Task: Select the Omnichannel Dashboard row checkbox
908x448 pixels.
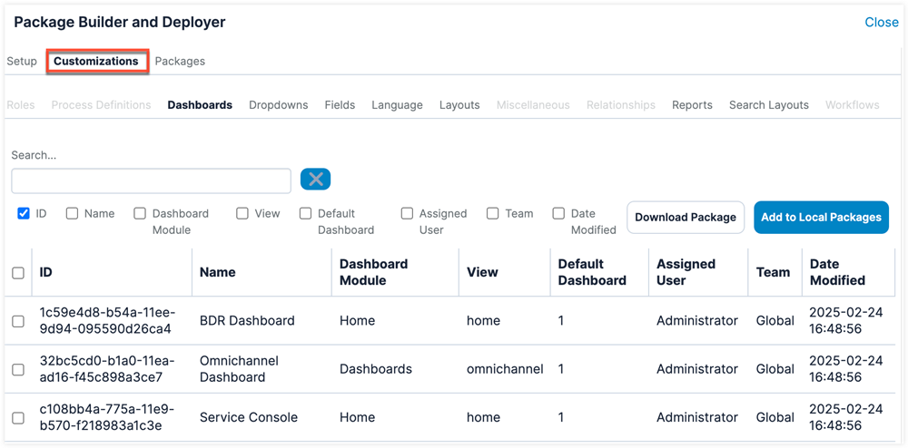Action: (18, 369)
